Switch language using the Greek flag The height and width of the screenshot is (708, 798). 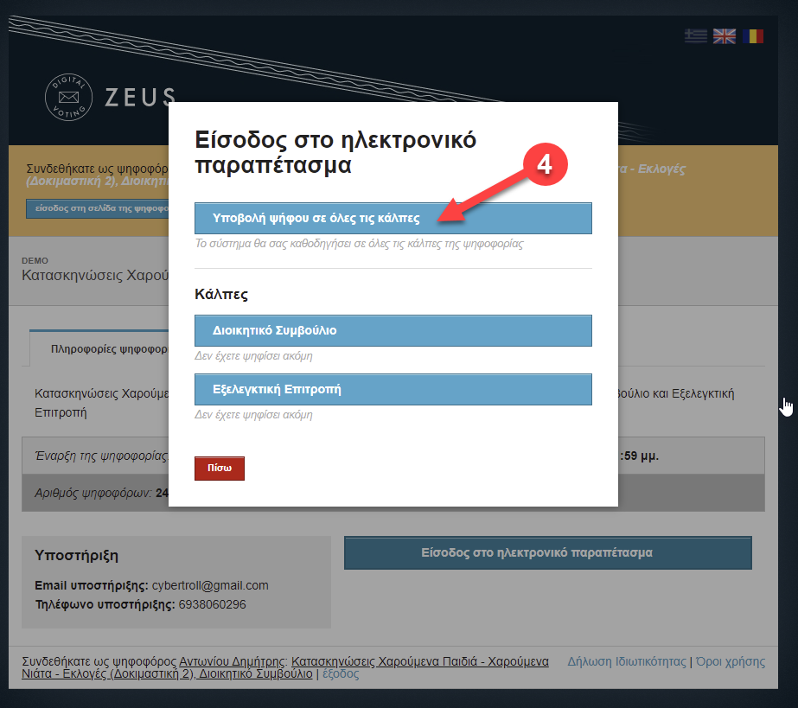(695, 36)
